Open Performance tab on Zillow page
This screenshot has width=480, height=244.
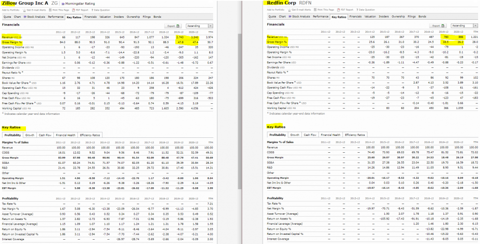(x=56, y=17)
